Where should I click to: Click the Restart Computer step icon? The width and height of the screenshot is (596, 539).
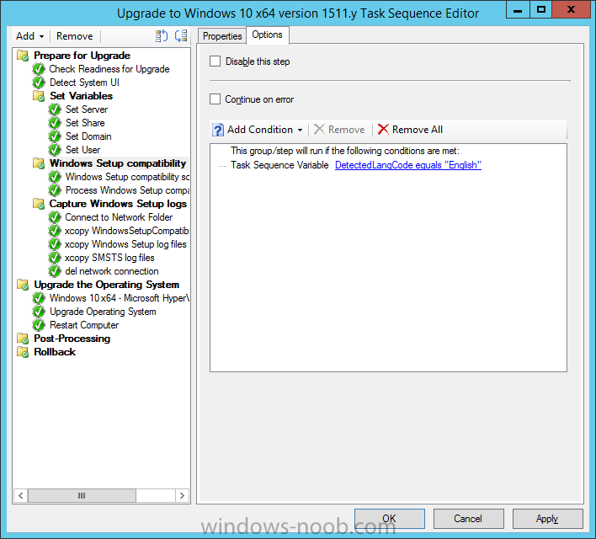coord(39,325)
